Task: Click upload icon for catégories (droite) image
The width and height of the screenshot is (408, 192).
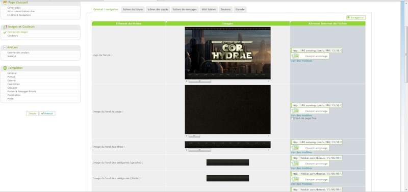Action: point(295,180)
